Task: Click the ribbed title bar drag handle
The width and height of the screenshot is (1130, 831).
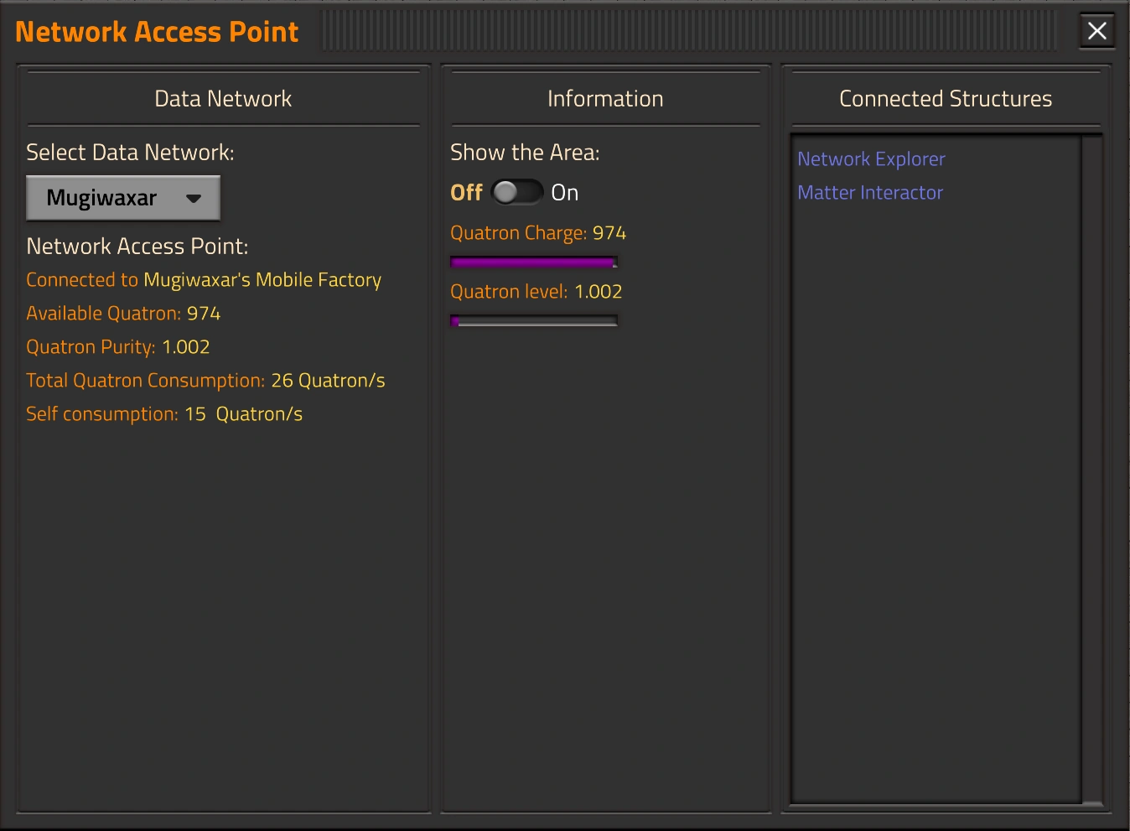Action: (689, 32)
